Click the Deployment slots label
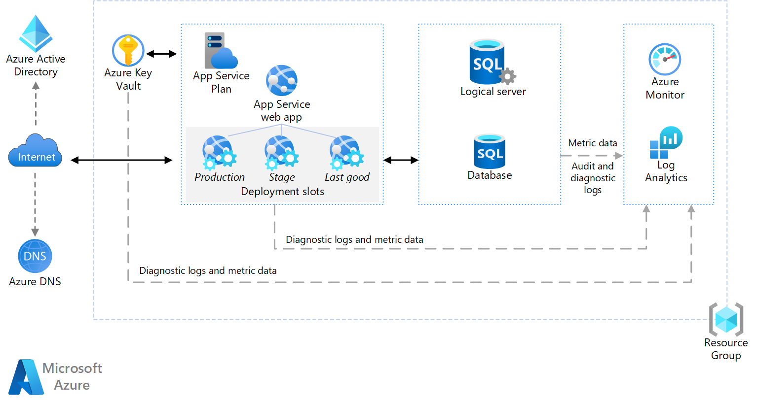Viewport: 757px width, 400px height. pyautogui.click(x=282, y=192)
